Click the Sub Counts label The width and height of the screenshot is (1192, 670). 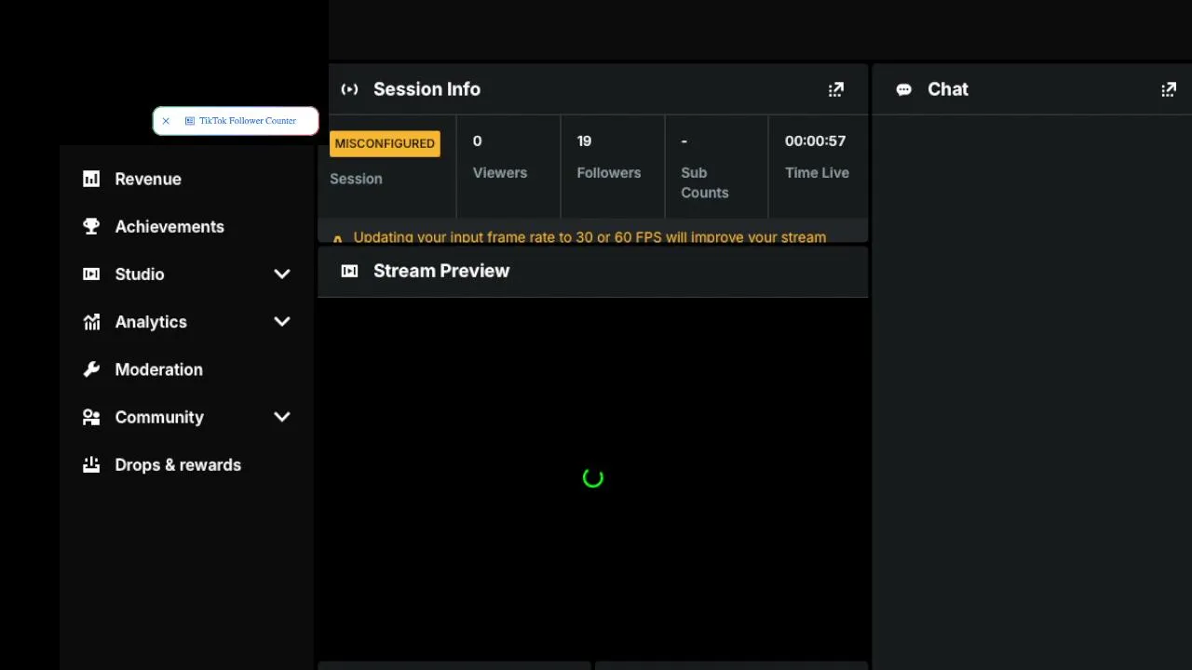pos(705,182)
